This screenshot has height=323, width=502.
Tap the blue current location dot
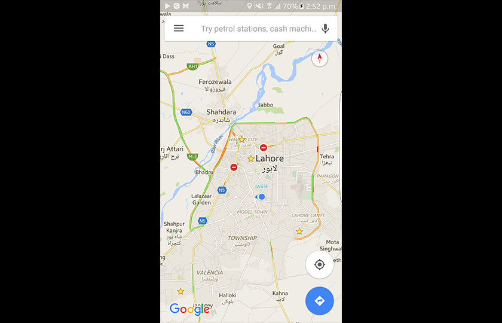262,197
